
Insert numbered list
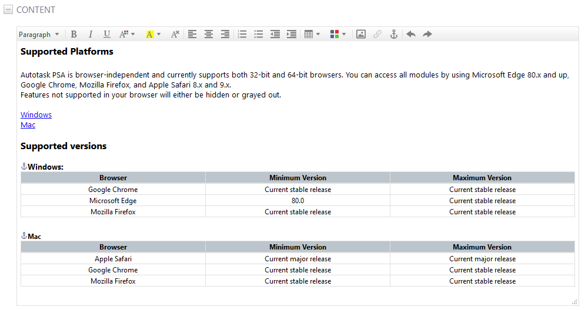[x=242, y=34]
